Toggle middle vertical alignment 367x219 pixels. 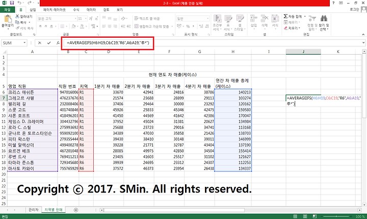(110, 18)
